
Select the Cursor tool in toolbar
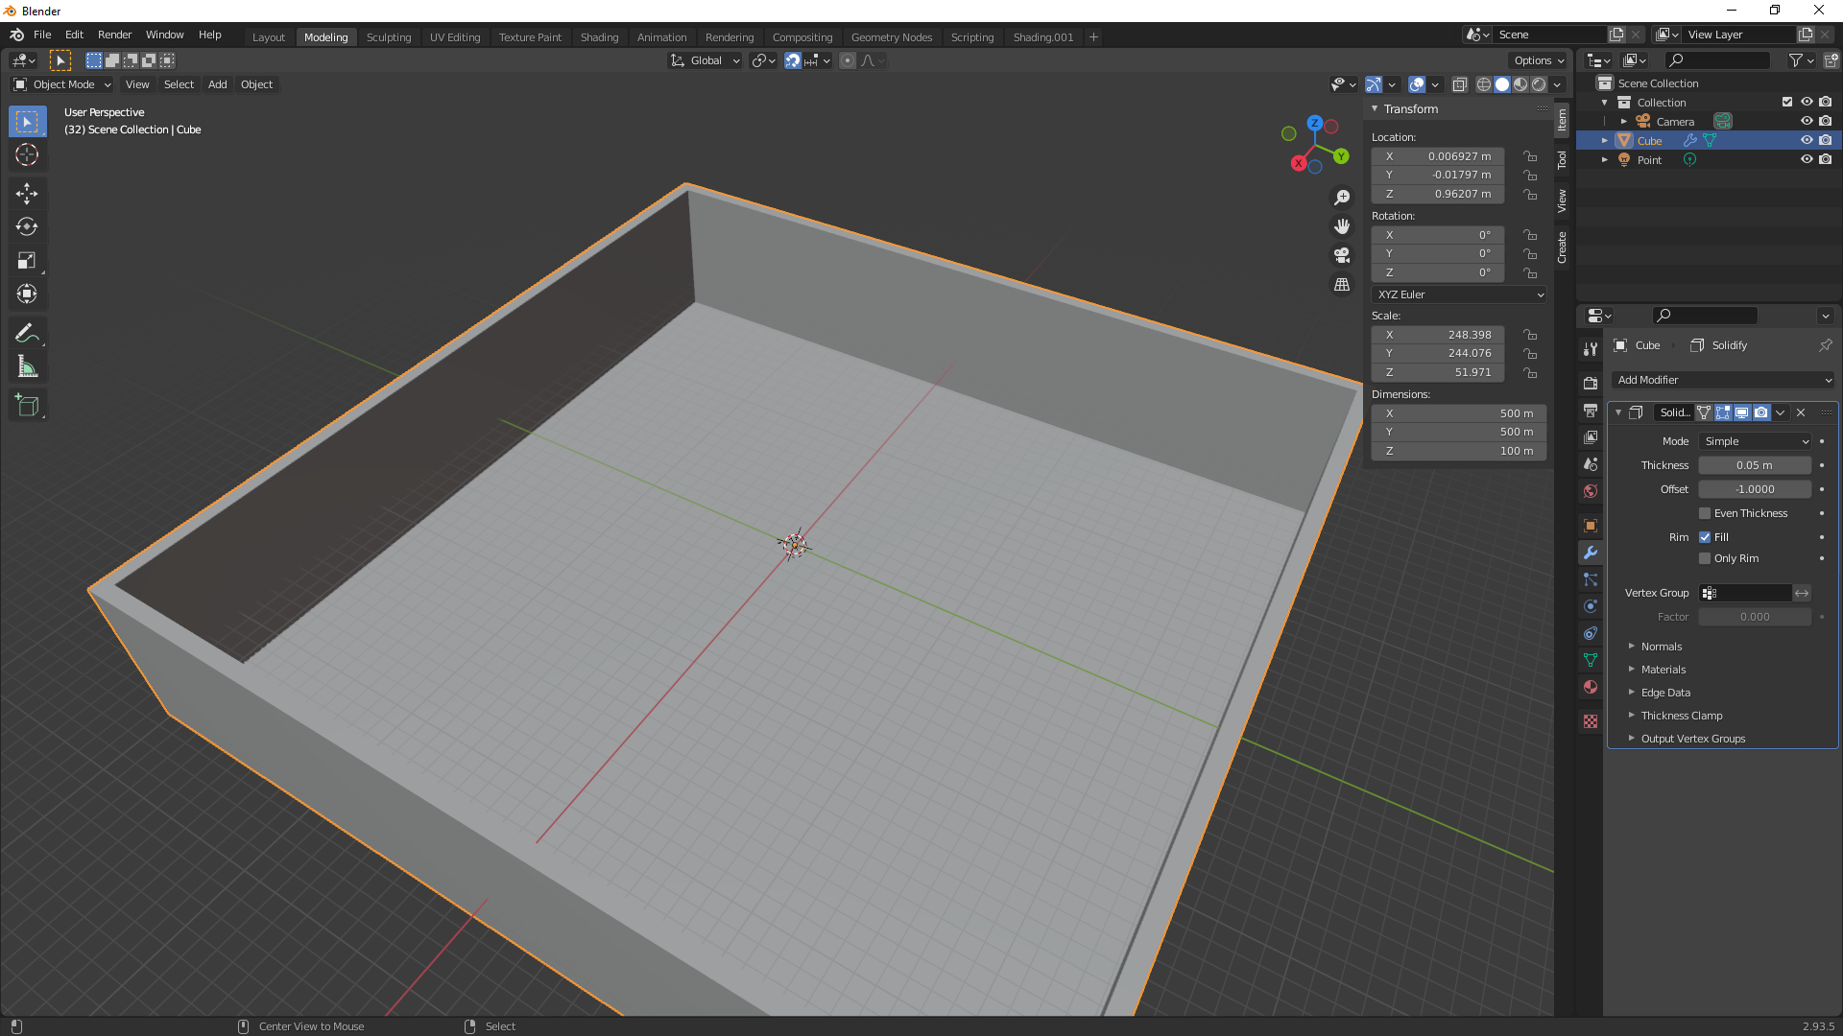[x=27, y=154]
